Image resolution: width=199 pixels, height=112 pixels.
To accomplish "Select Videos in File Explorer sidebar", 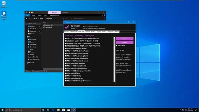I will click(x=32, y=54).
